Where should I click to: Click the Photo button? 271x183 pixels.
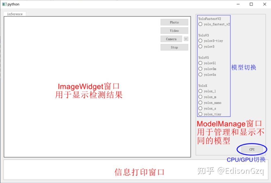pos(174,22)
